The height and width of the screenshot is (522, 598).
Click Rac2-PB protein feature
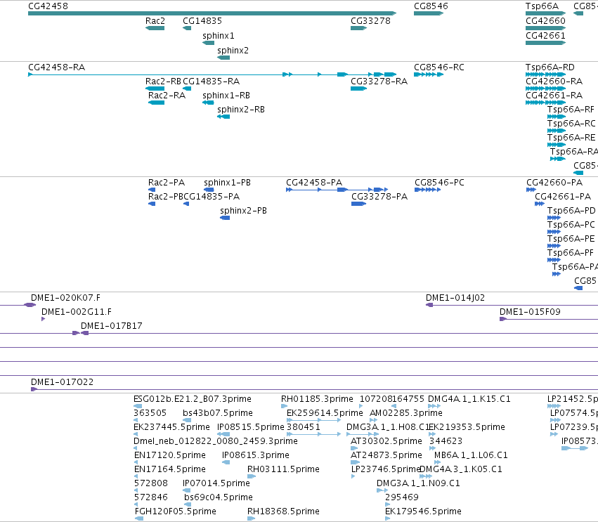coord(152,204)
